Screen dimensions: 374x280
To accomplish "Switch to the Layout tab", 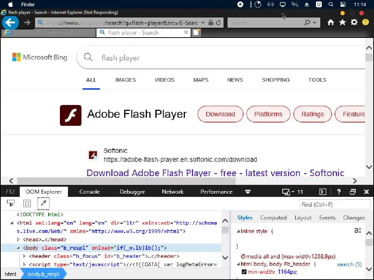I will (x=303, y=218).
